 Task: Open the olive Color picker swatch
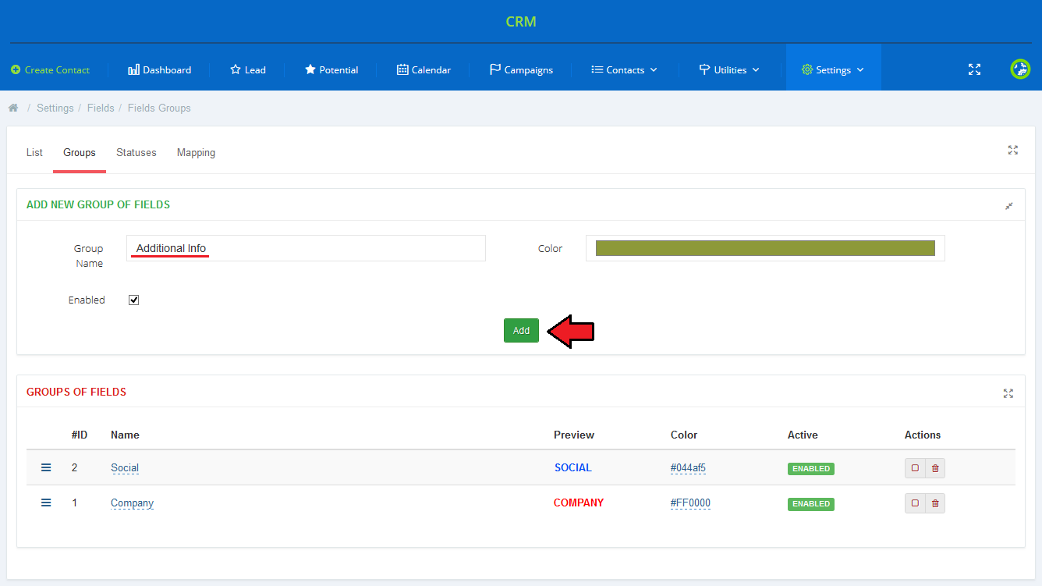tap(765, 248)
